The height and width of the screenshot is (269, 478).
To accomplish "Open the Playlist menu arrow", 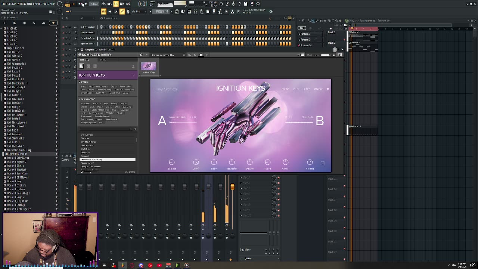I will pos(299,21).
